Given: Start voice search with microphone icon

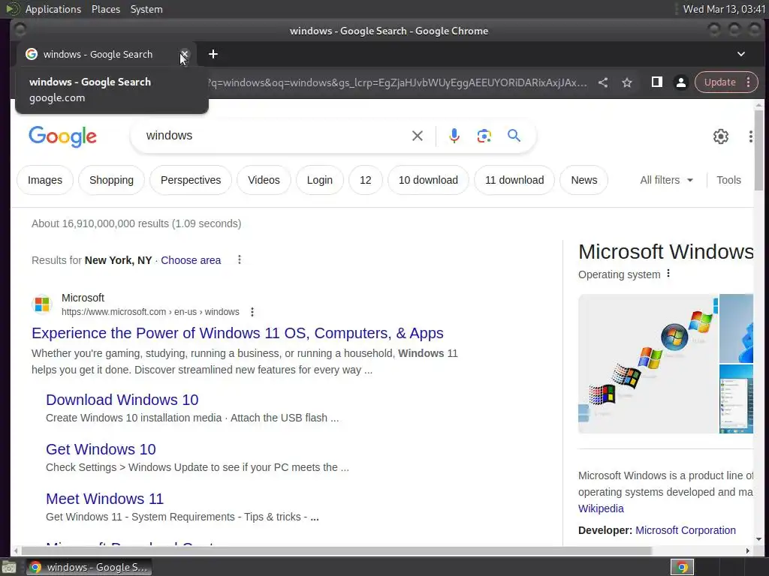Looking at the screenshot, I should click(x=454, y=136).
